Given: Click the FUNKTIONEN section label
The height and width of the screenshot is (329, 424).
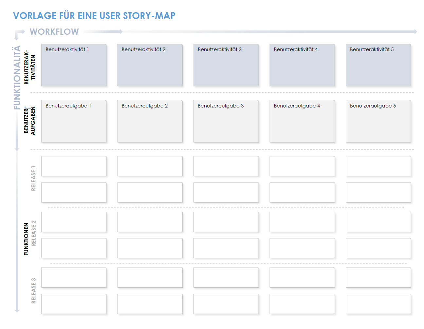Looking at the screenshot, I should coord(26,239).
